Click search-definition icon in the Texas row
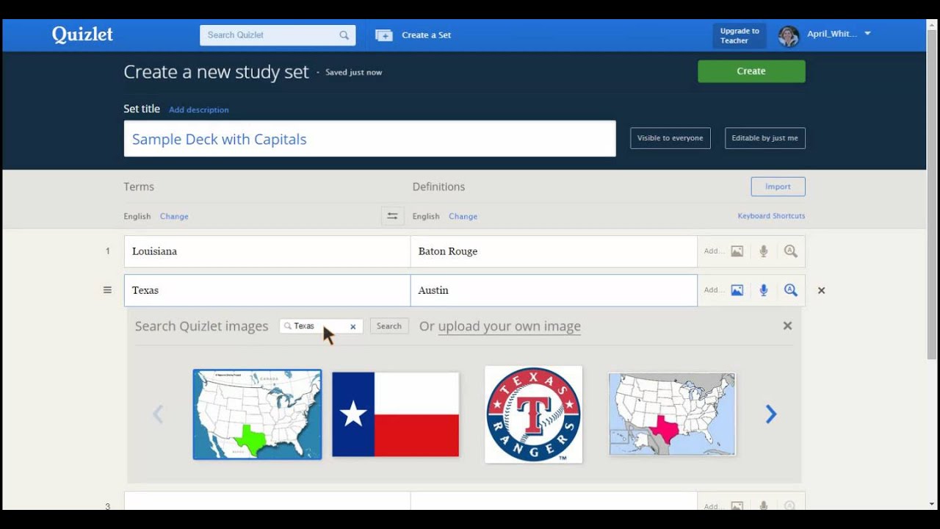The height and width of the screenshot is (529, 940). coord(790,290)
